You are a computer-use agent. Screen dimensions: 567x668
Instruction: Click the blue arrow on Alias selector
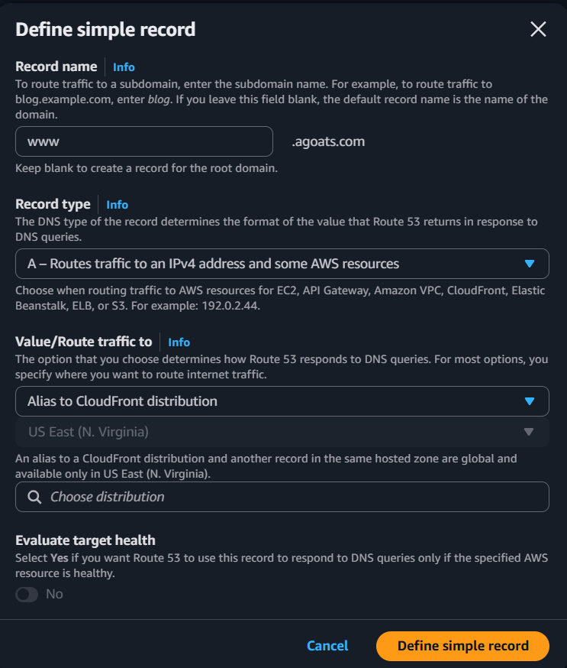click(x=530, y=401)
